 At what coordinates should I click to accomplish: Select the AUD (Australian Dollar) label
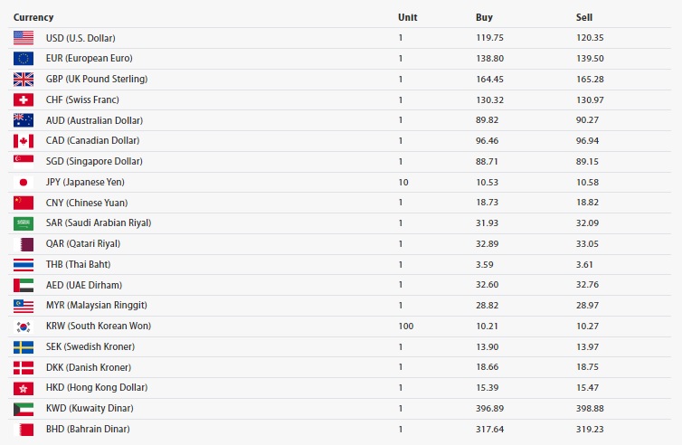click(x=94, y=120)
